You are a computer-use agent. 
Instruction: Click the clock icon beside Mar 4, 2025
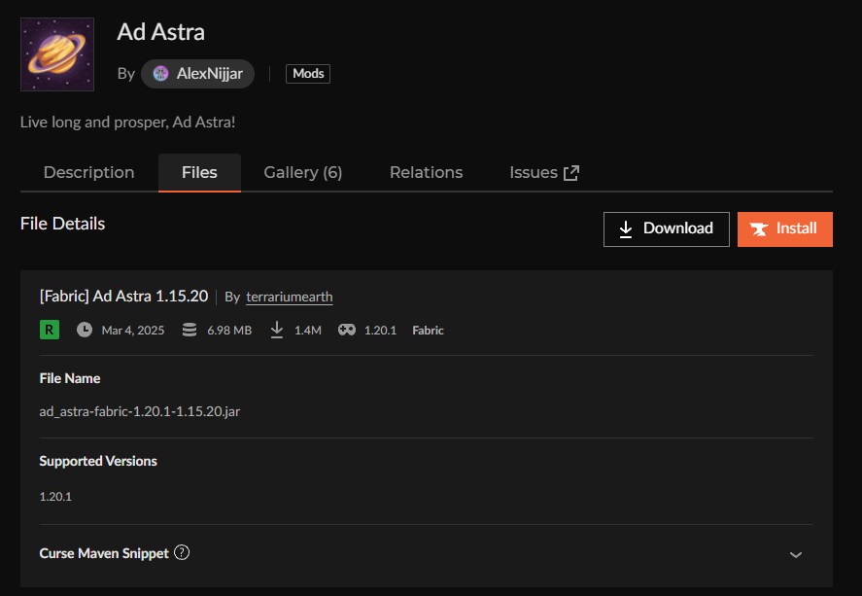coord(85,330)
